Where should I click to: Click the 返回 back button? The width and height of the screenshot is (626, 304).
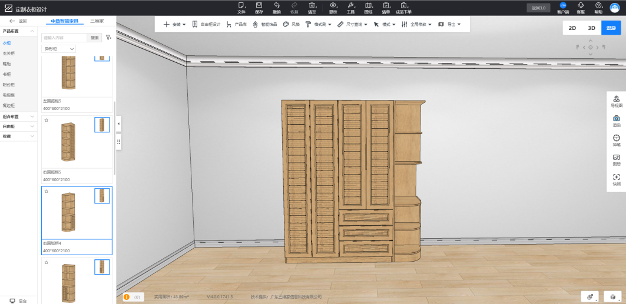(x=18, y=21)
